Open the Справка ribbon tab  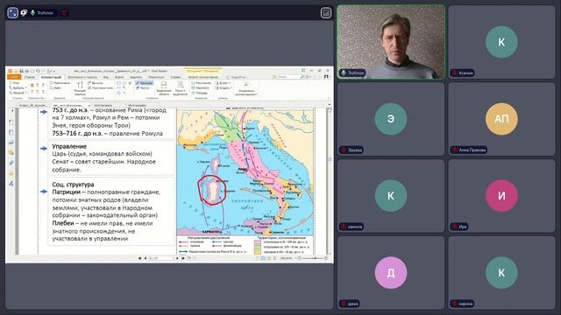click(x=175, y=77)
